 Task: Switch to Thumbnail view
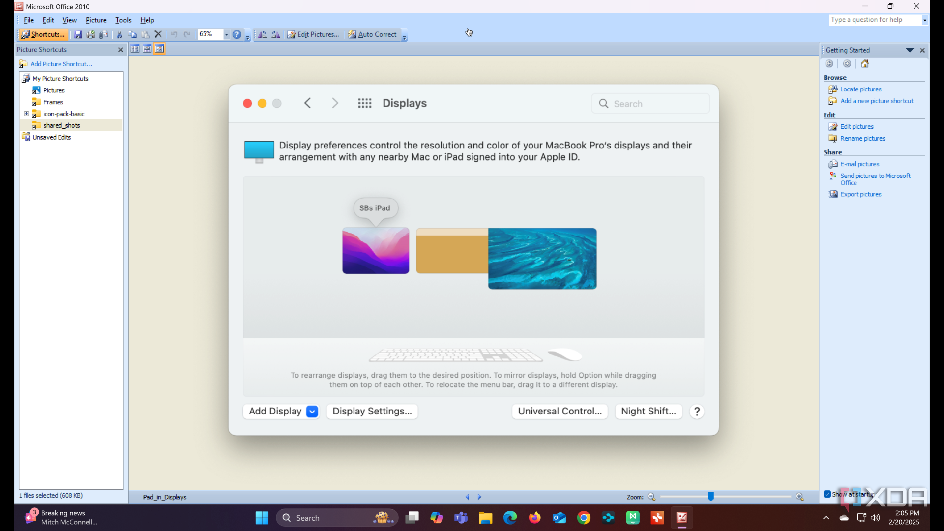coord(135,49)
